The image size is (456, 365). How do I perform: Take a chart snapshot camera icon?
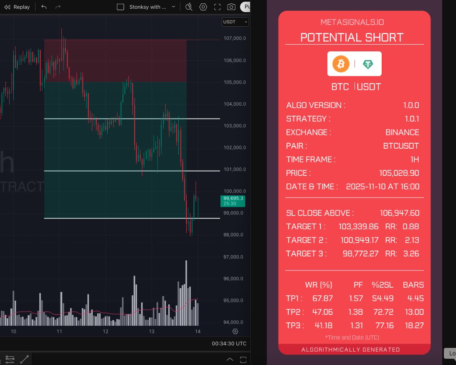(231, 7)
